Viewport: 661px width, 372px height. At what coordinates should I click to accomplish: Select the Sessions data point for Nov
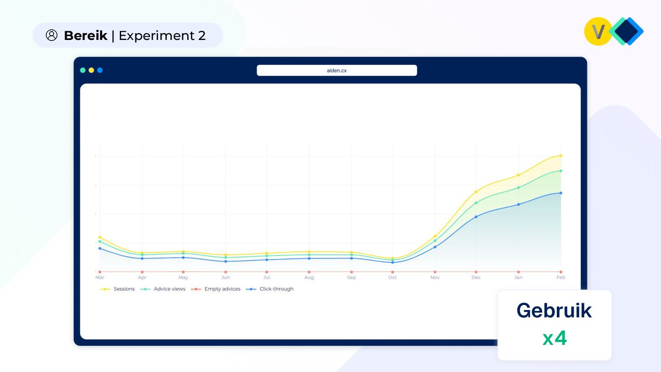pos(435,236)
